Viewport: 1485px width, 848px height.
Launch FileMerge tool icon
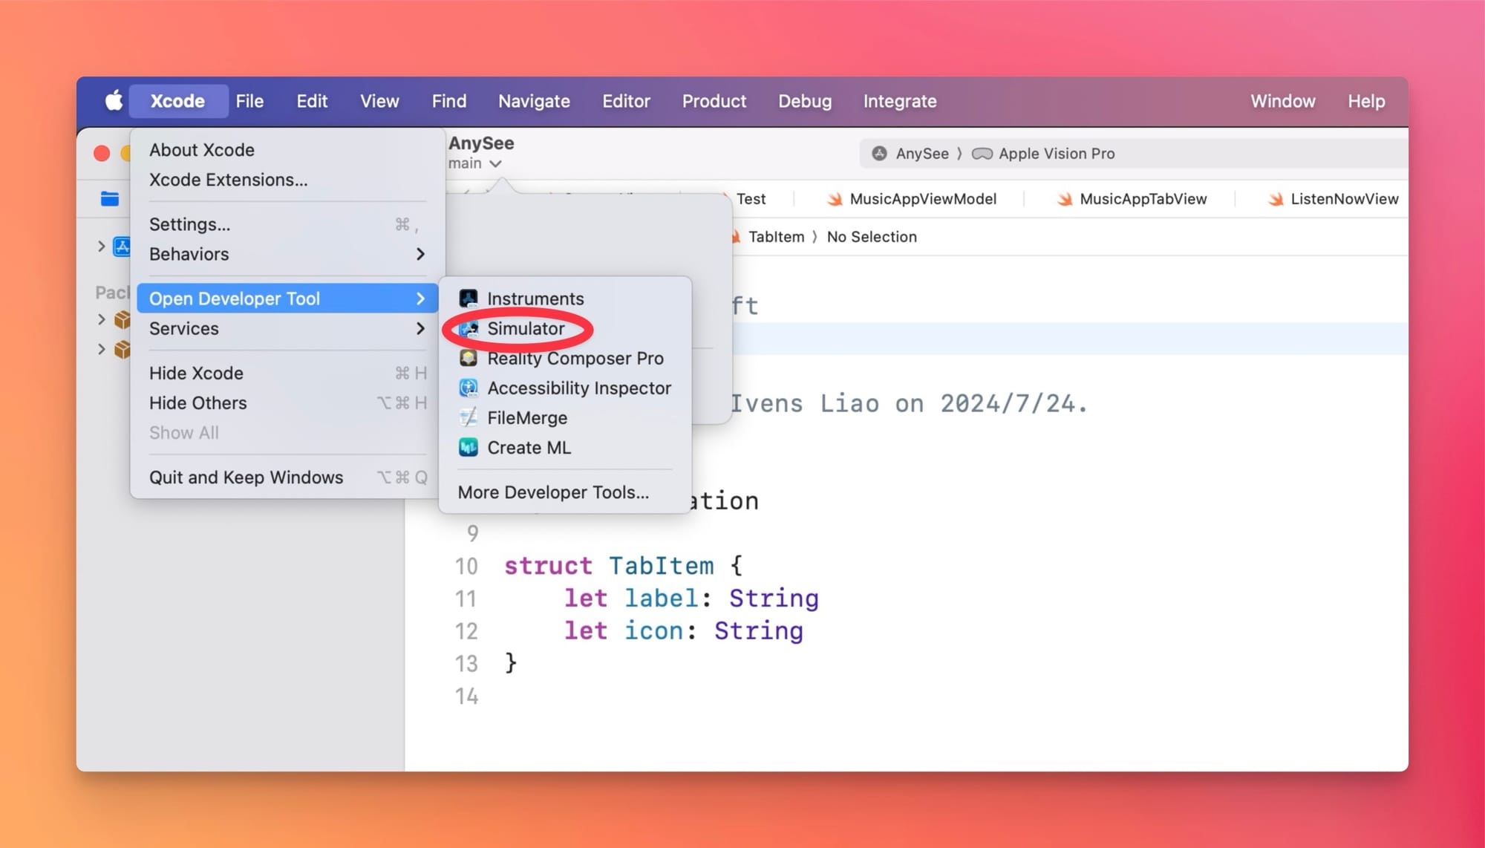pyautogui.click(x=469, y=418)
